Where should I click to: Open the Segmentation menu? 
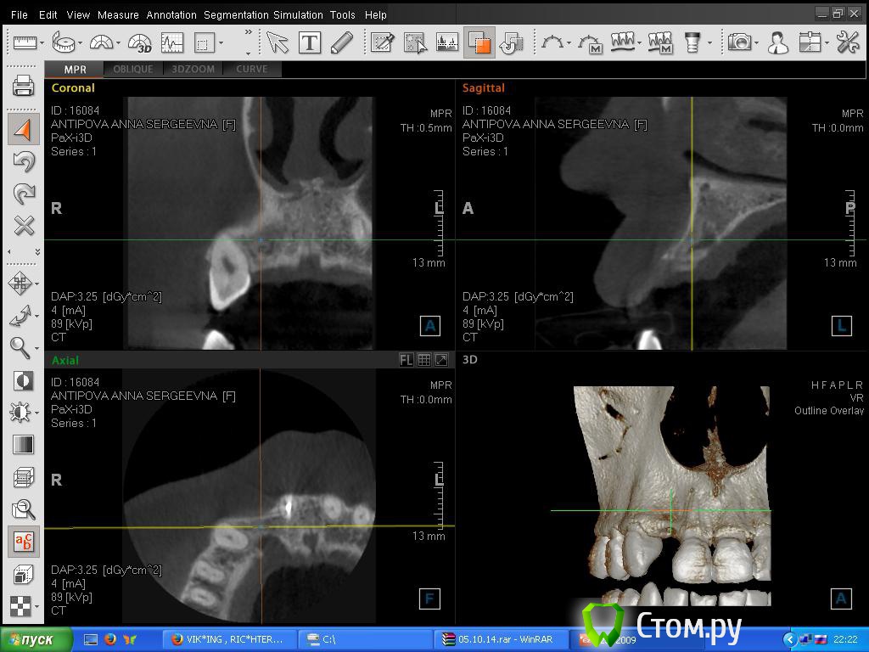click(x=234, y=14)
